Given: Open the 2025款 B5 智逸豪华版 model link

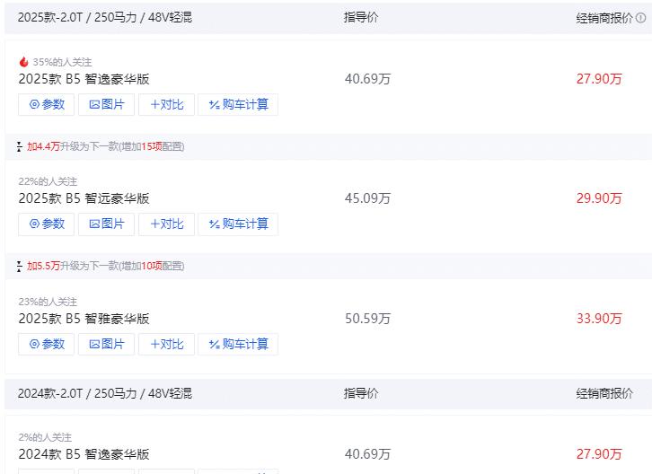Looking at the screenshot, I should tap(84, 79).
